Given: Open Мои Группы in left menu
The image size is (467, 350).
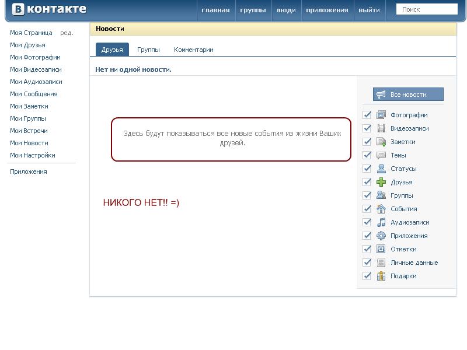Looking at the screenshot, I should [x=28, y=118].
